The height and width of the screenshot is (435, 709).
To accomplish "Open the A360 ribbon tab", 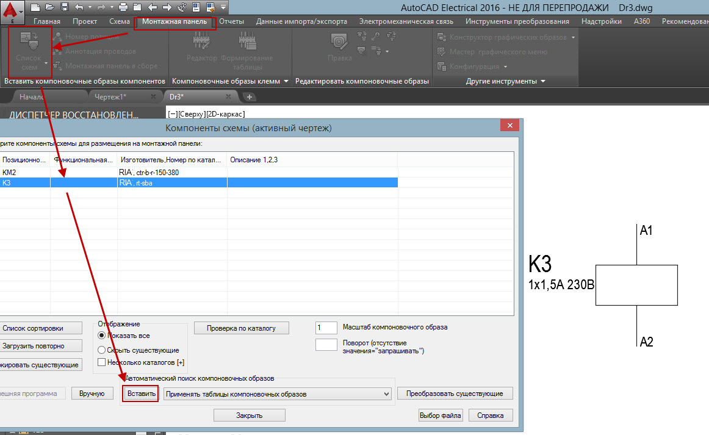I will [642, 21].
